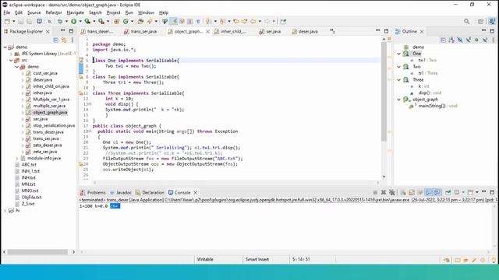
Task: Open the Run button dropdown arrow
Action: point(80,21)
